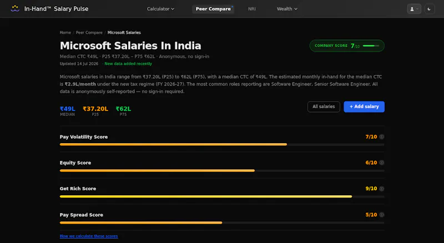Click the In-Hand Salary Pulse site title
The image size is (444, 243).
57,9
